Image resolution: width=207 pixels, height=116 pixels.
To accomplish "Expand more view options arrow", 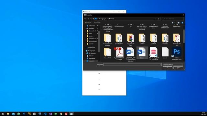I will pos(175,23).
